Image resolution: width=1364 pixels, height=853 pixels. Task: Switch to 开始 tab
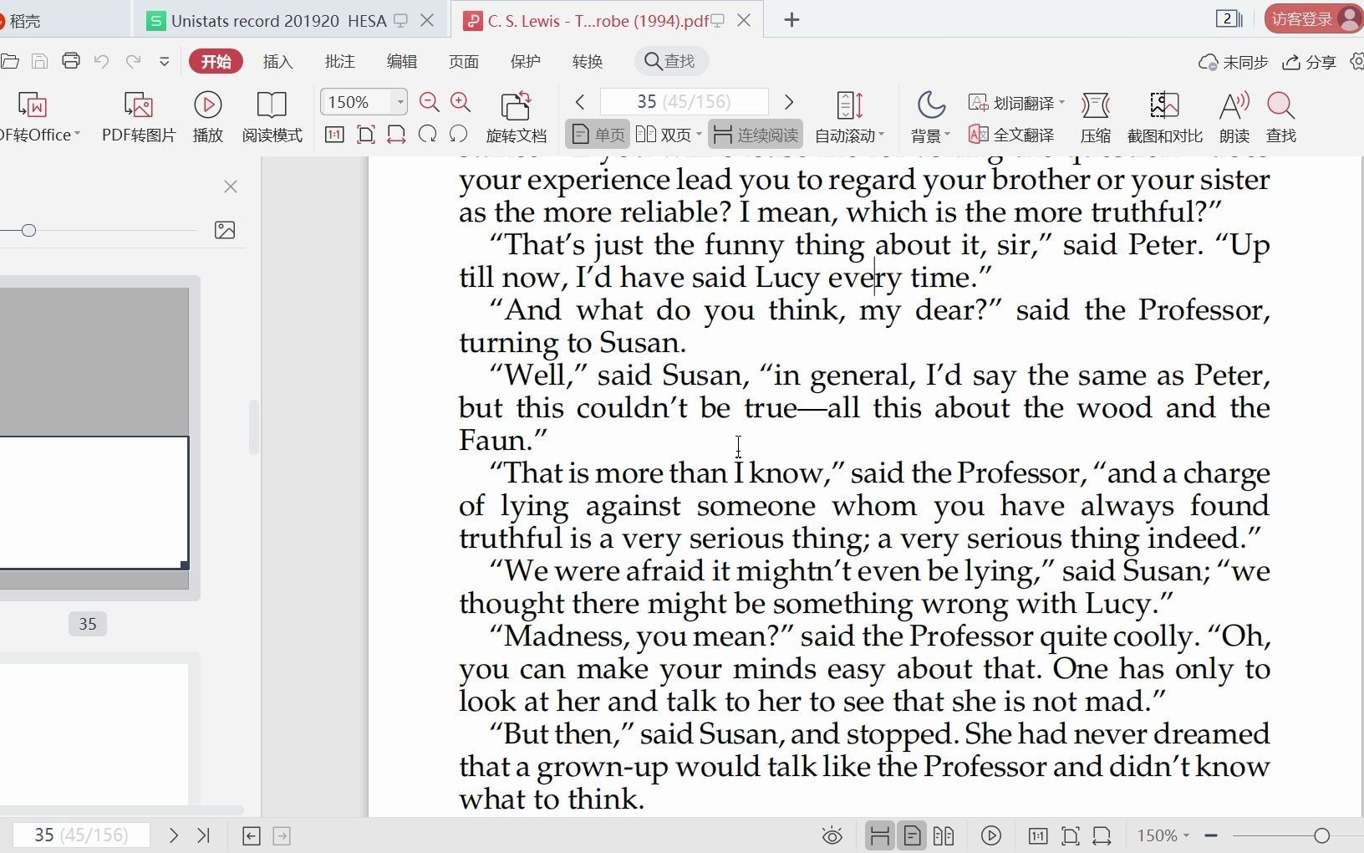click(216, 61)
